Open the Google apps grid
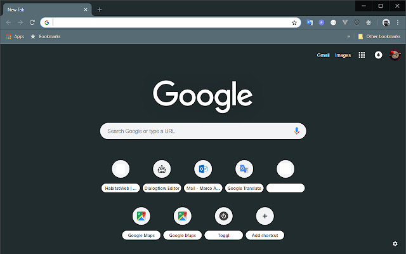 click(362, 55)
